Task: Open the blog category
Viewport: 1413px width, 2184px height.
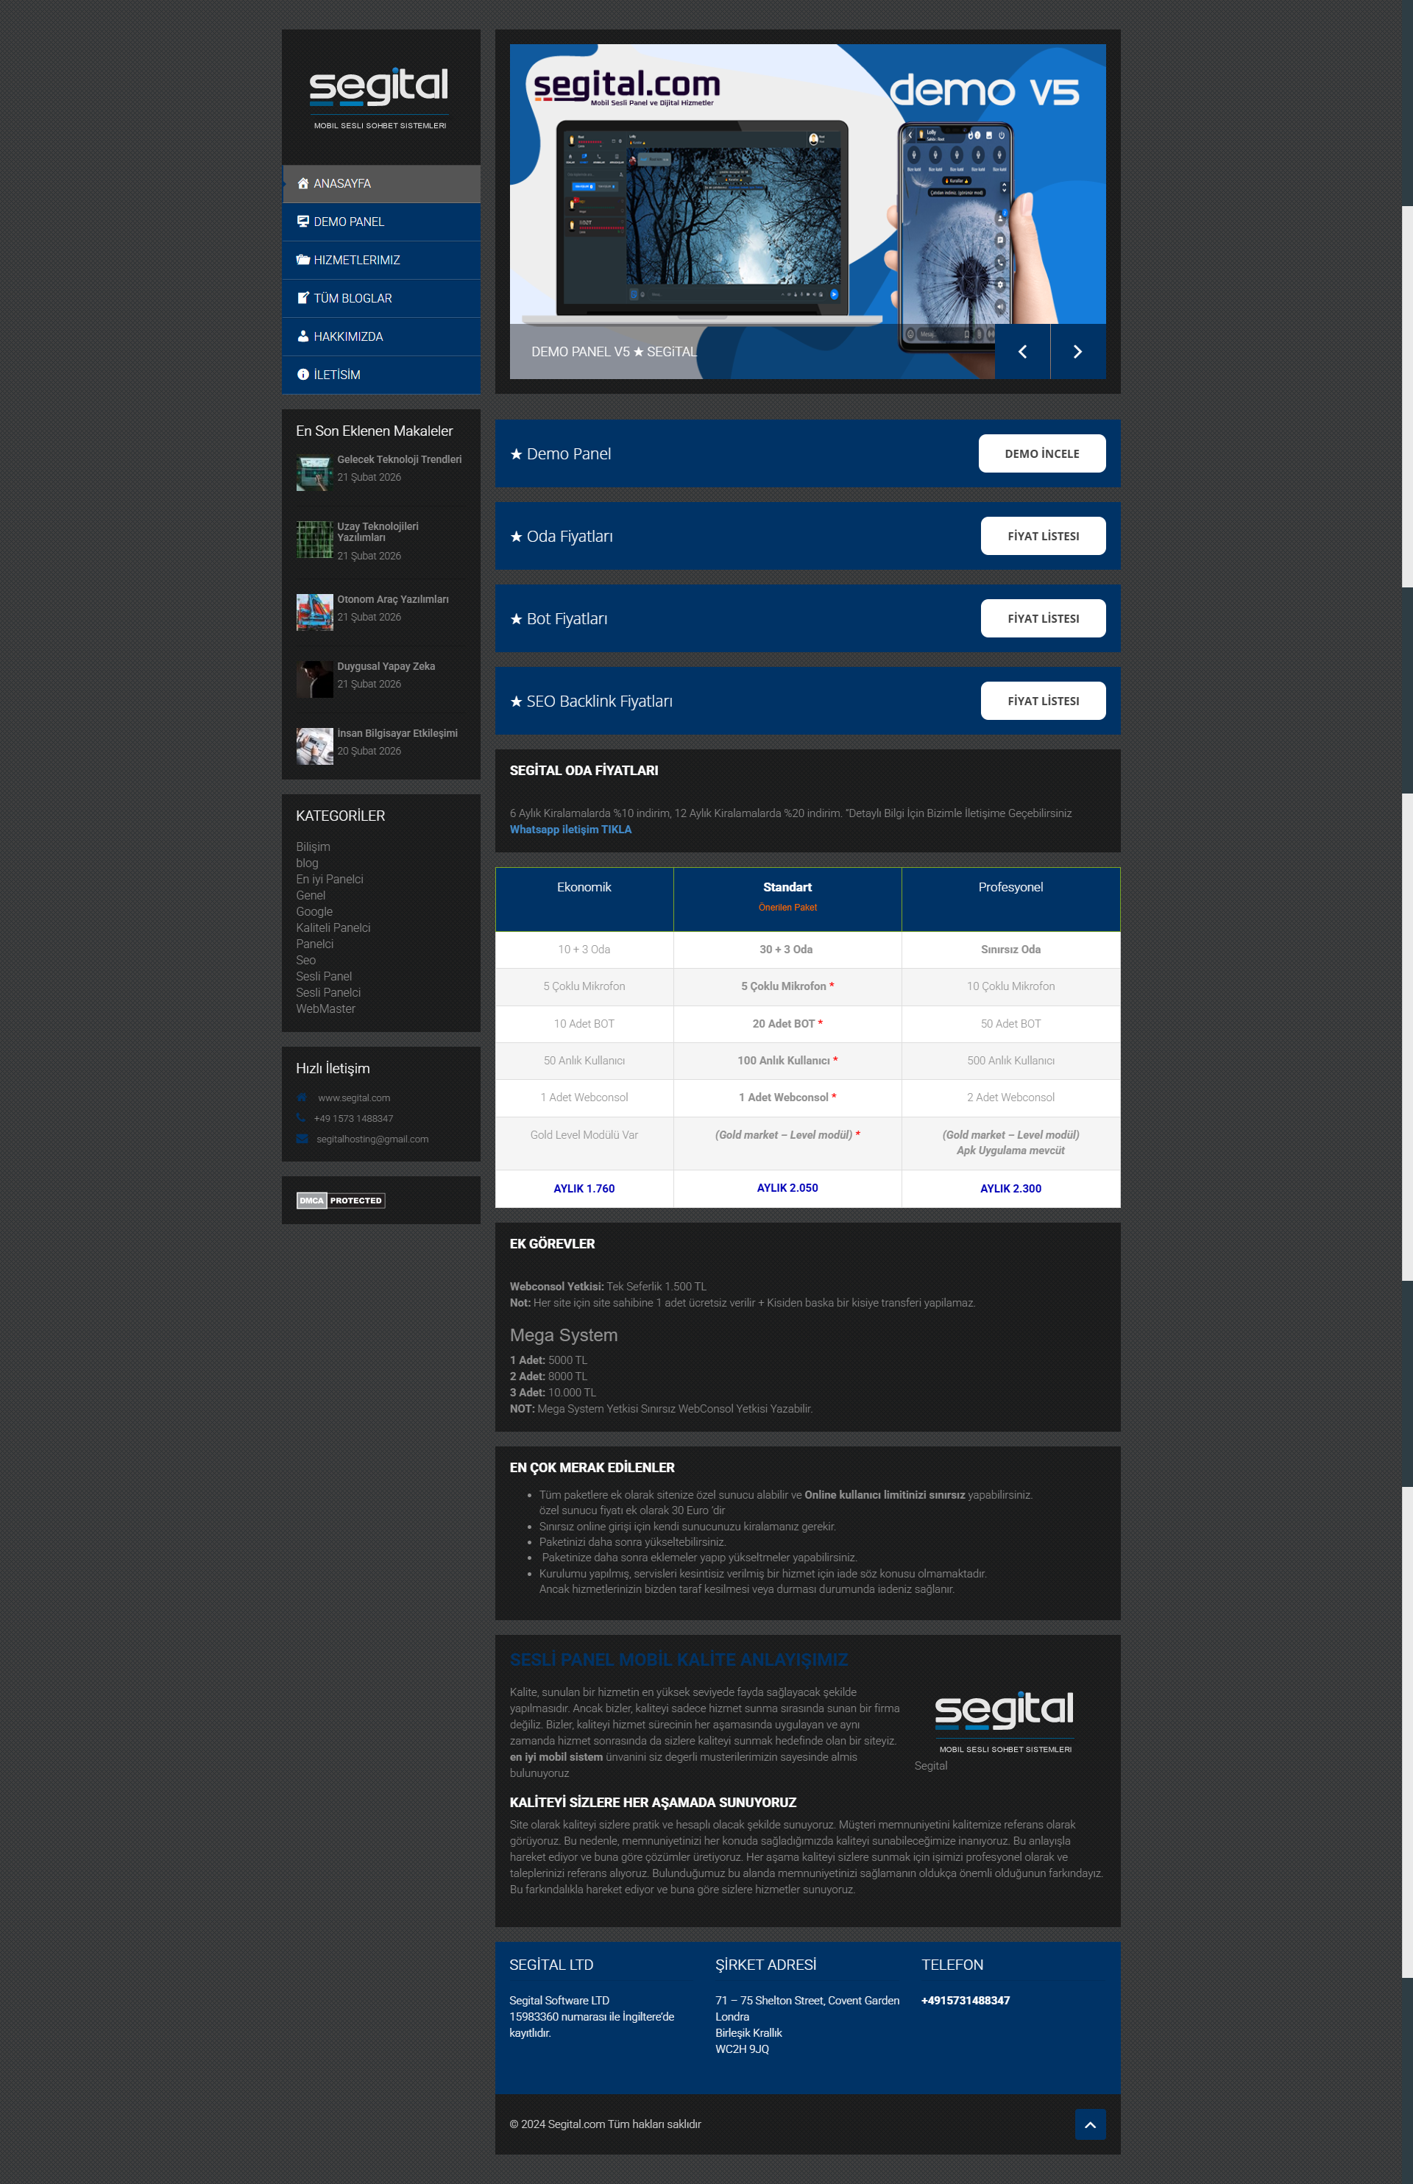Action: tap(308, 863)
